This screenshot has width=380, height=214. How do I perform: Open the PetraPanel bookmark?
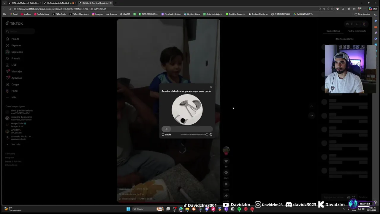coord(171,14)
